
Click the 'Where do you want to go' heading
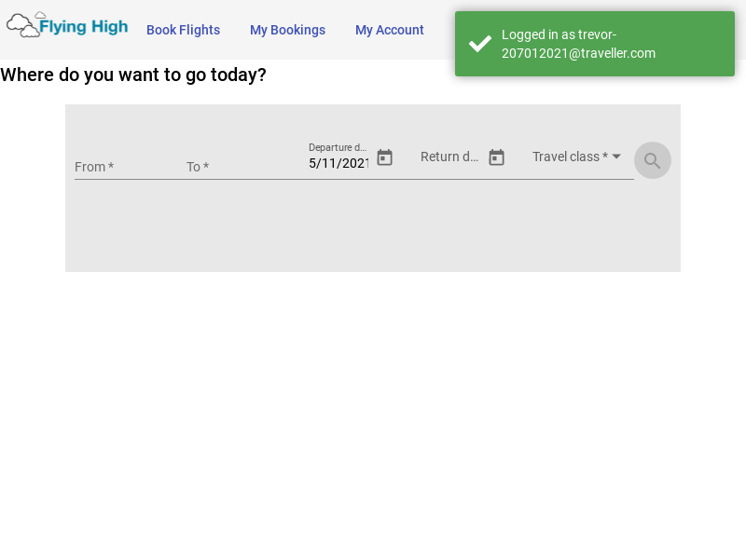click(133, 75)
